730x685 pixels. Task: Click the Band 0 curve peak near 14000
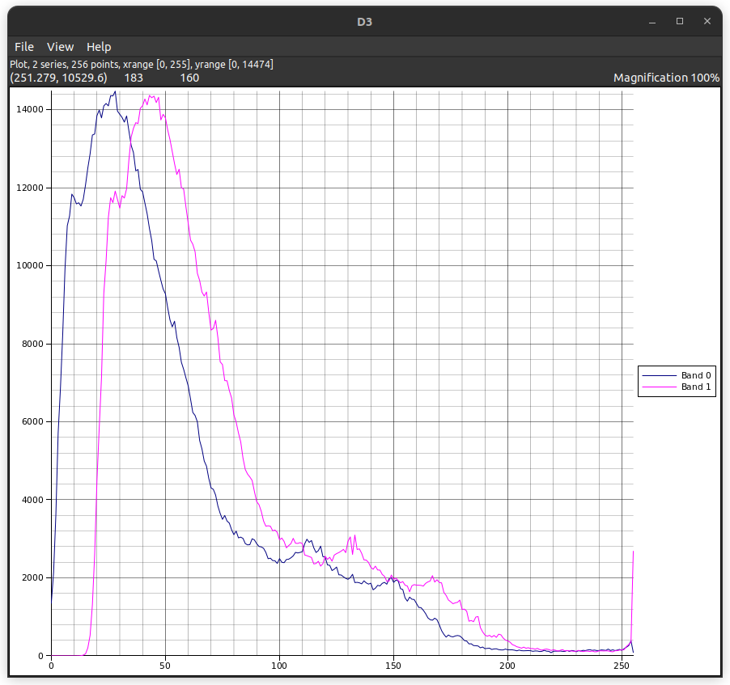[115, 92]
